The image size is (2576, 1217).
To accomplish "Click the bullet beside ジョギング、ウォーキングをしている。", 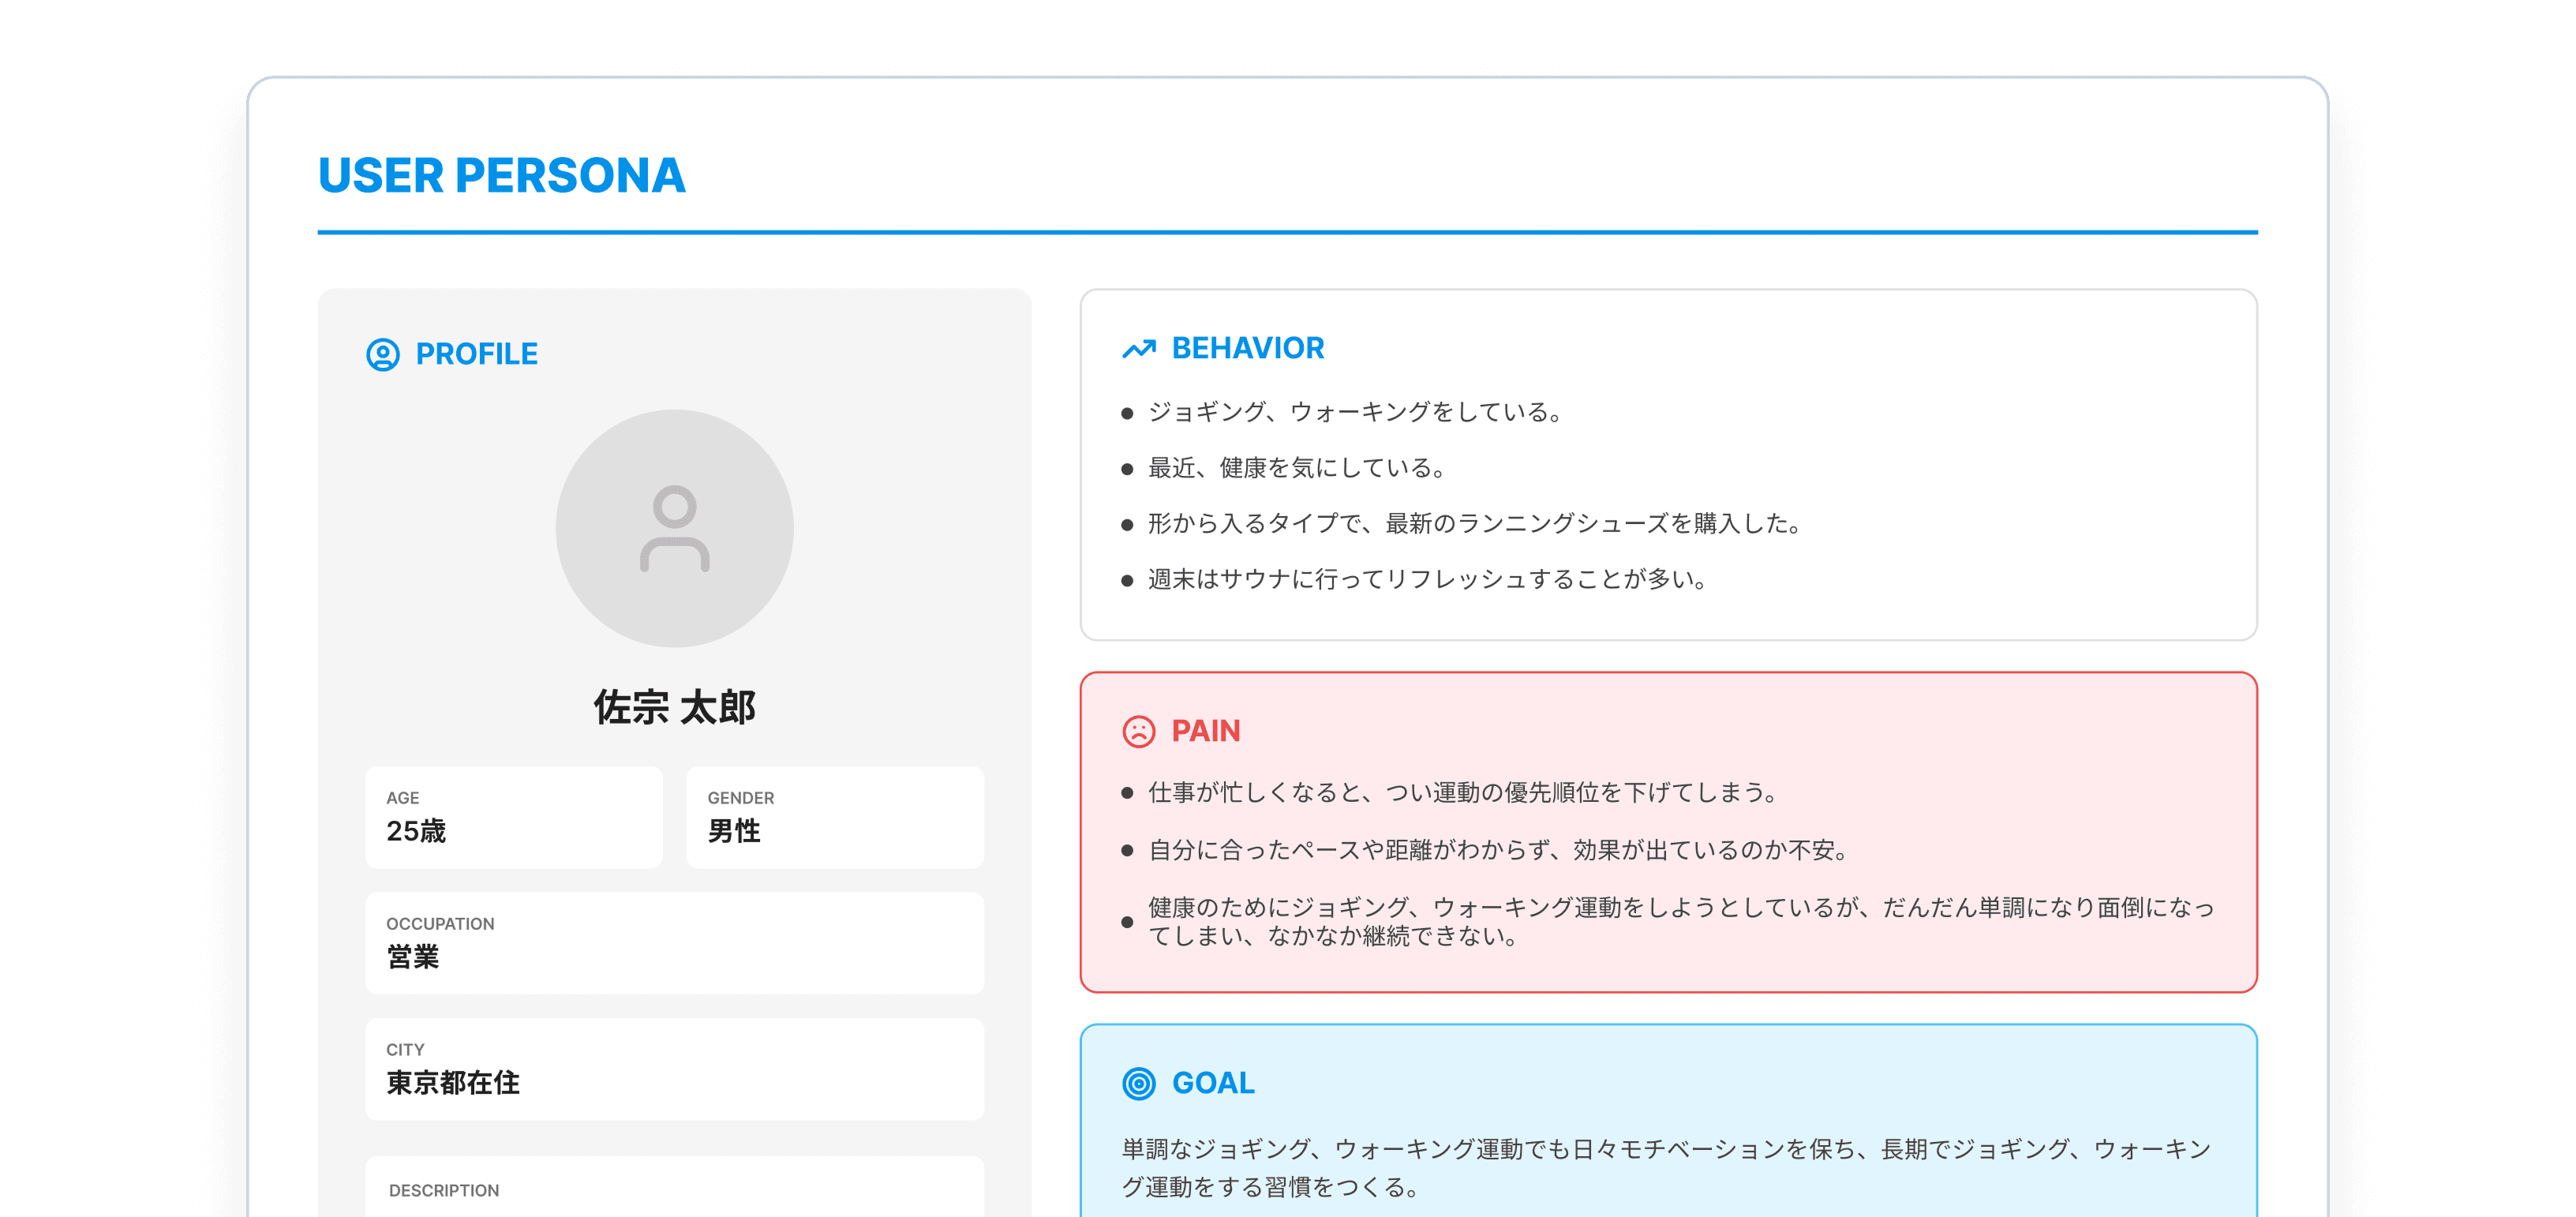I will coord(1128,411).
